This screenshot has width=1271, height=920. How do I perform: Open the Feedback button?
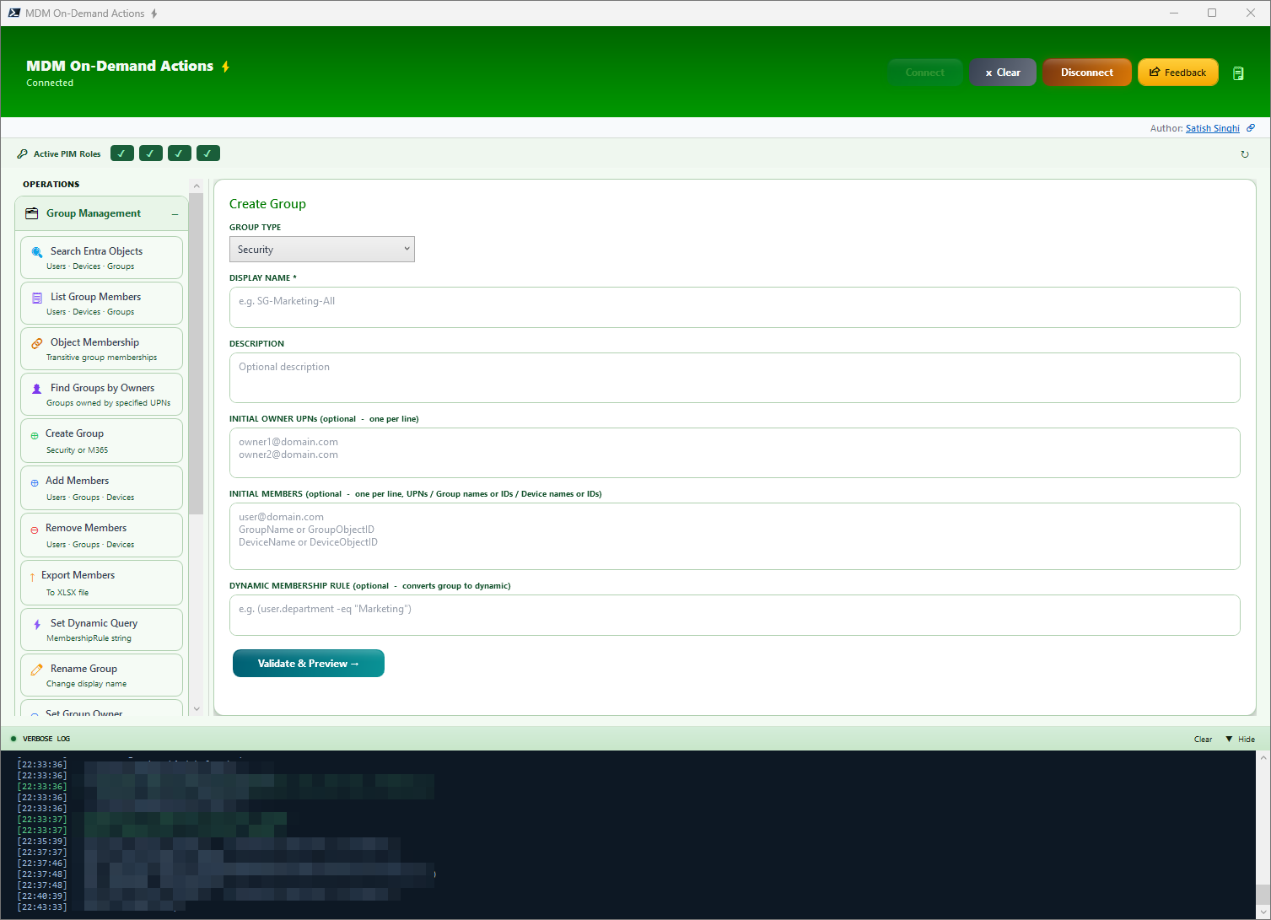[1177, 72]
